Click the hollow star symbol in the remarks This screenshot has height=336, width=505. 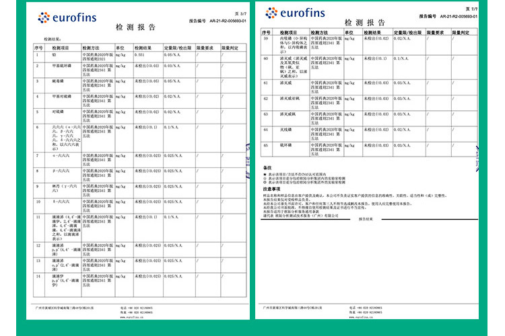tap(265, 177)
